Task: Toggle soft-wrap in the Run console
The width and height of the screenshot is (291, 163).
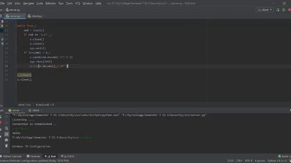Action: (x=6, y=128)
